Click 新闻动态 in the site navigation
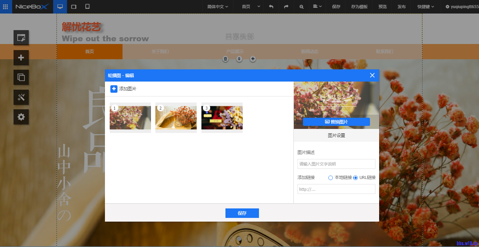This screenshot has width=479, height=247. coord(310,51)
